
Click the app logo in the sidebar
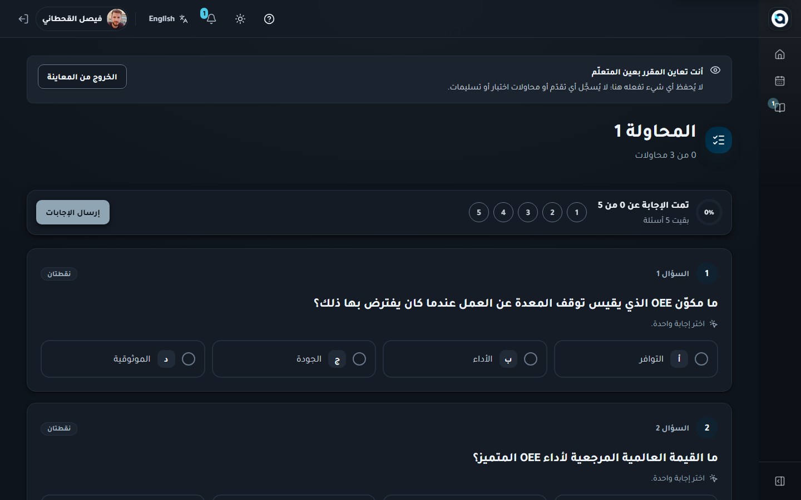click(780, 19)
